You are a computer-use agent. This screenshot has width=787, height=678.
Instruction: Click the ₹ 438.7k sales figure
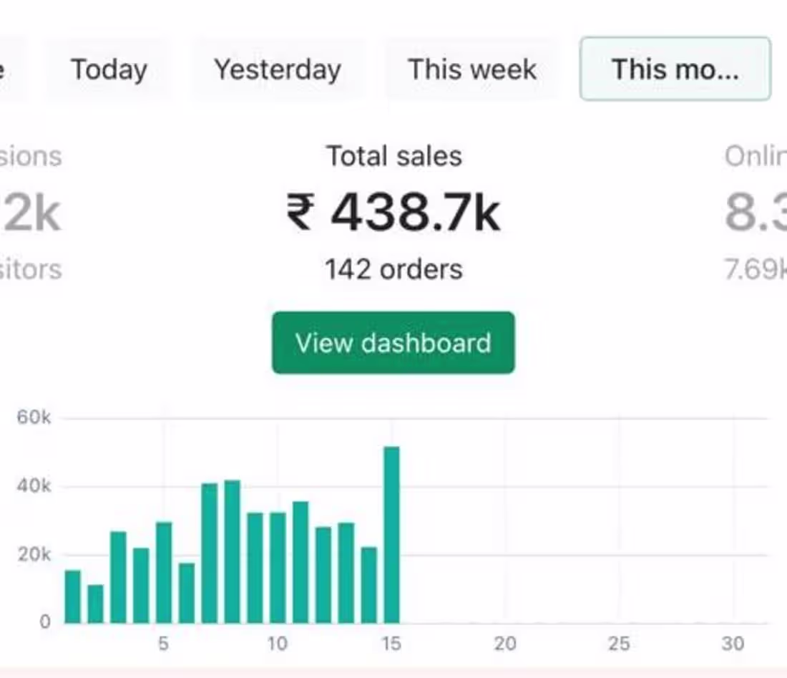393,213
